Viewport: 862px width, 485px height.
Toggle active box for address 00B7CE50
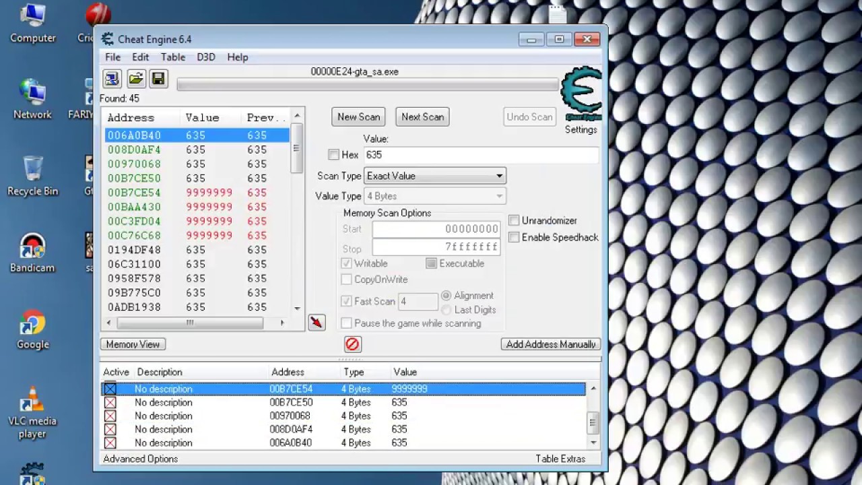click(x=110, y=402)
